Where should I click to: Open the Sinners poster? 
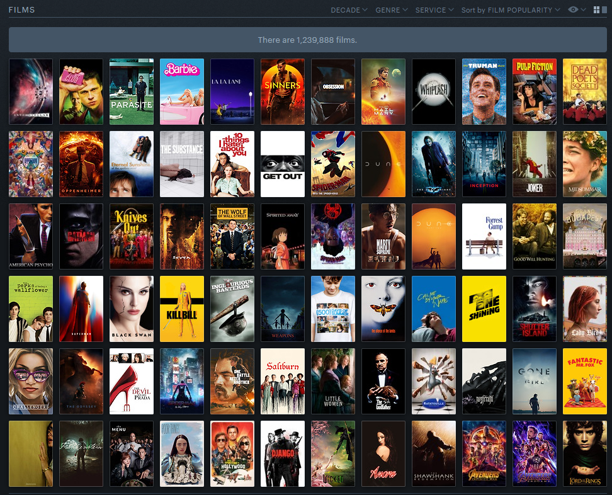coord(283,92)
